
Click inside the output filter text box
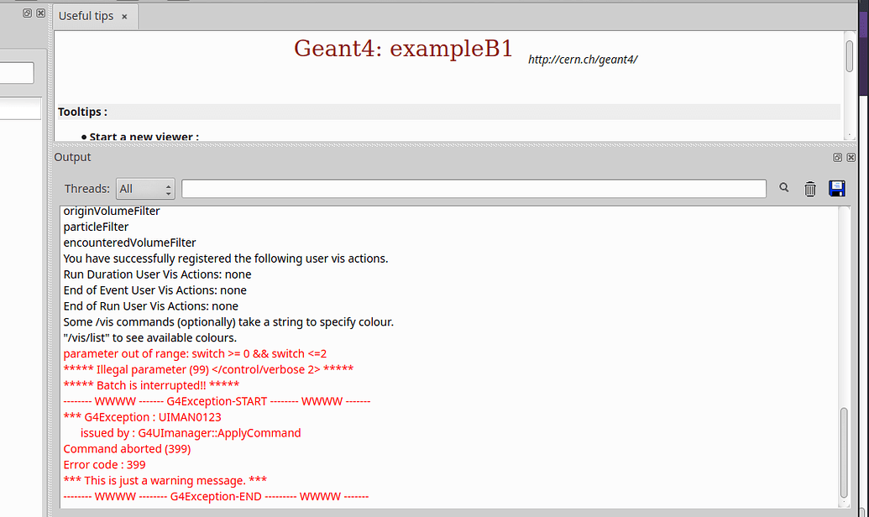[x=473, y=188]
